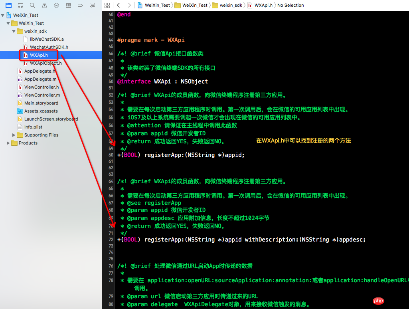Image resolution: width=409 pixels, height=309 pixels.
Task: Open the Find navigator magnifier icon
Action: (x=32, y=5)
